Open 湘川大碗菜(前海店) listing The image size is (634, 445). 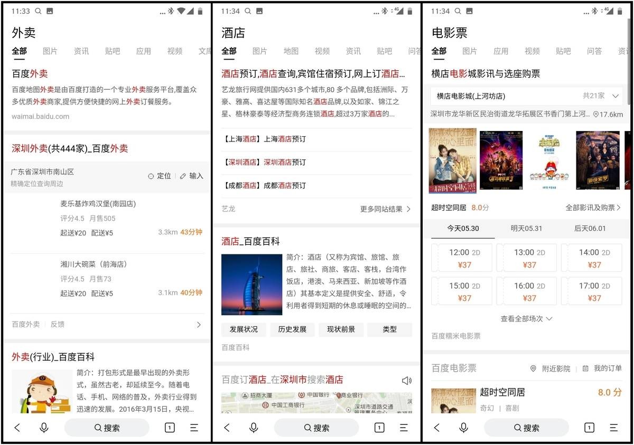point(107,279)
